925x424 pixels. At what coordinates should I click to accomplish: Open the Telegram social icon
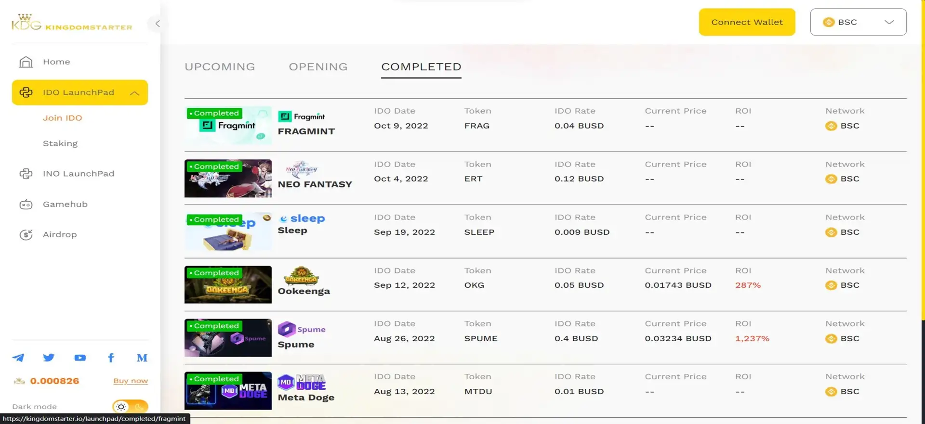click(18, 358)
